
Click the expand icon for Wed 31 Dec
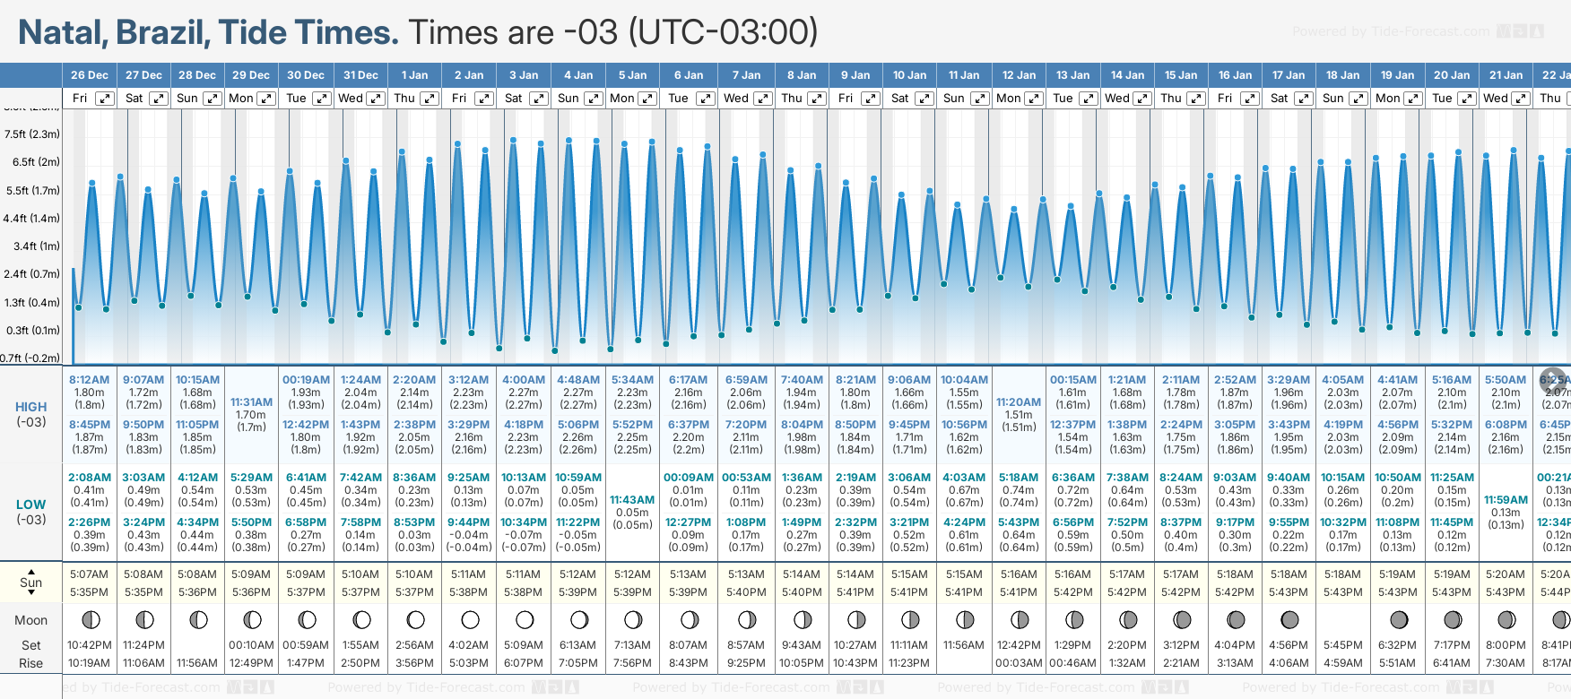376,99
